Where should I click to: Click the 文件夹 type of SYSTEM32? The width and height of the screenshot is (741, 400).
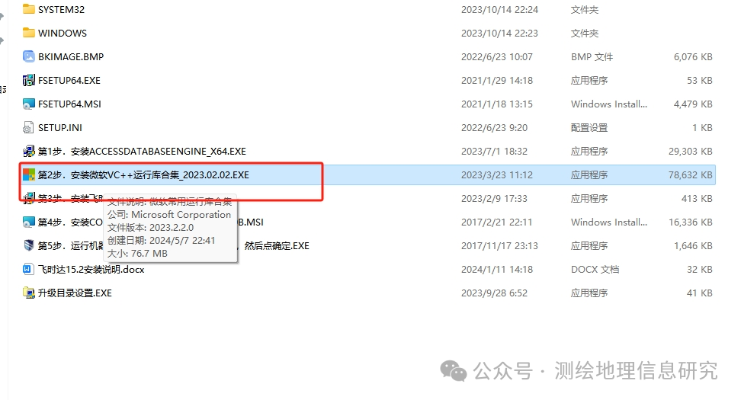tap(585, 9)
